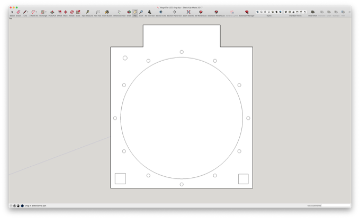The width and height of the screenshot is (360, 219).
Task: Select the Dimension Tool
Action: tap(120, 12)
